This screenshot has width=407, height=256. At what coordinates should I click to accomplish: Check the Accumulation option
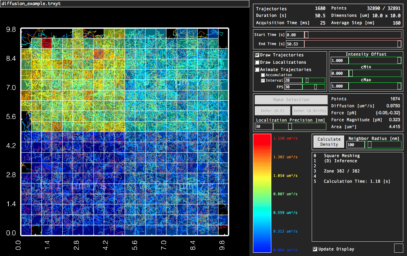tap(263, 75)
